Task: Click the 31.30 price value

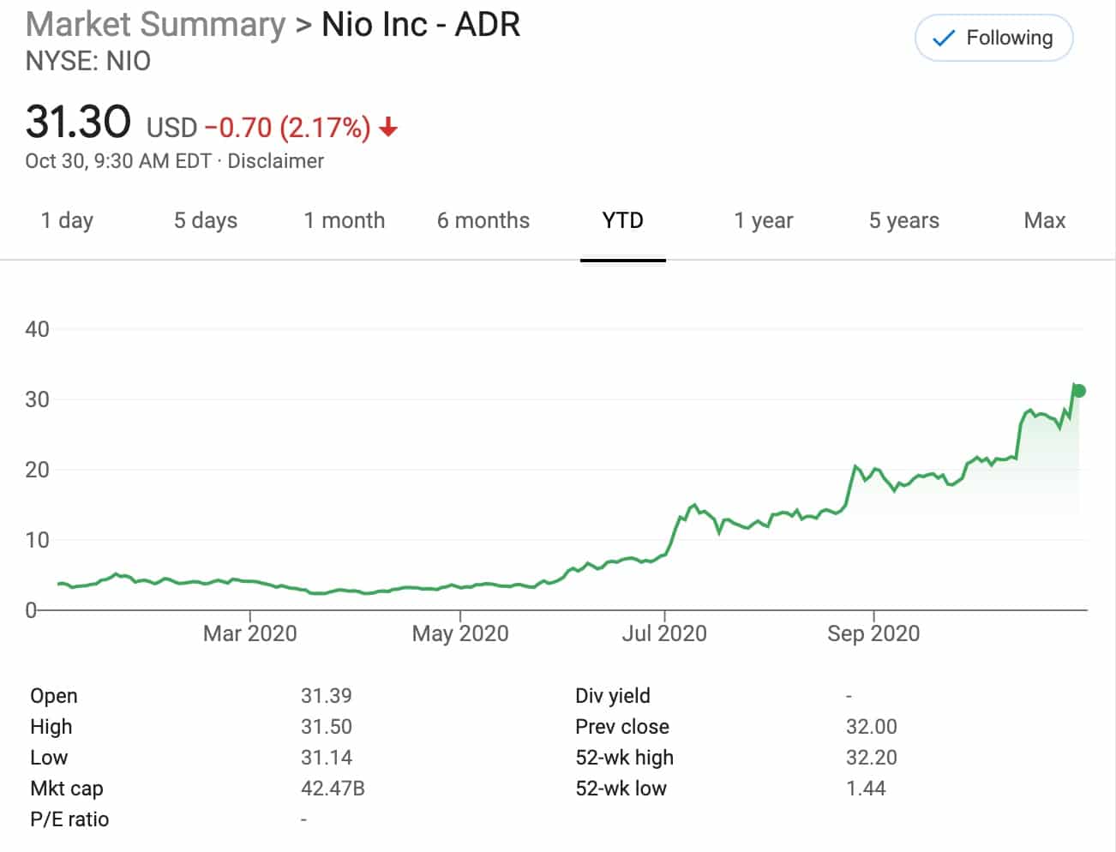Action: (78, 122)
